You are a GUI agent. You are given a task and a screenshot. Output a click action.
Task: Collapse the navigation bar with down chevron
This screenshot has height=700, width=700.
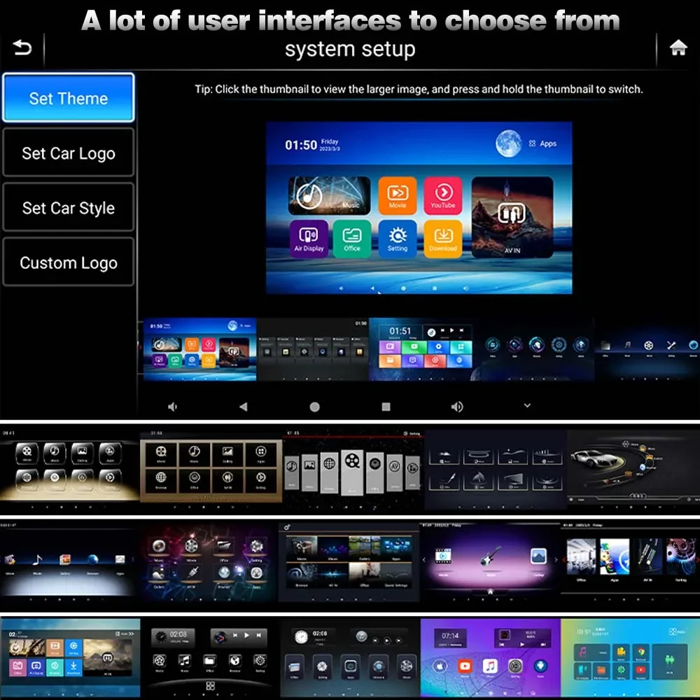[x=527, y=406]
